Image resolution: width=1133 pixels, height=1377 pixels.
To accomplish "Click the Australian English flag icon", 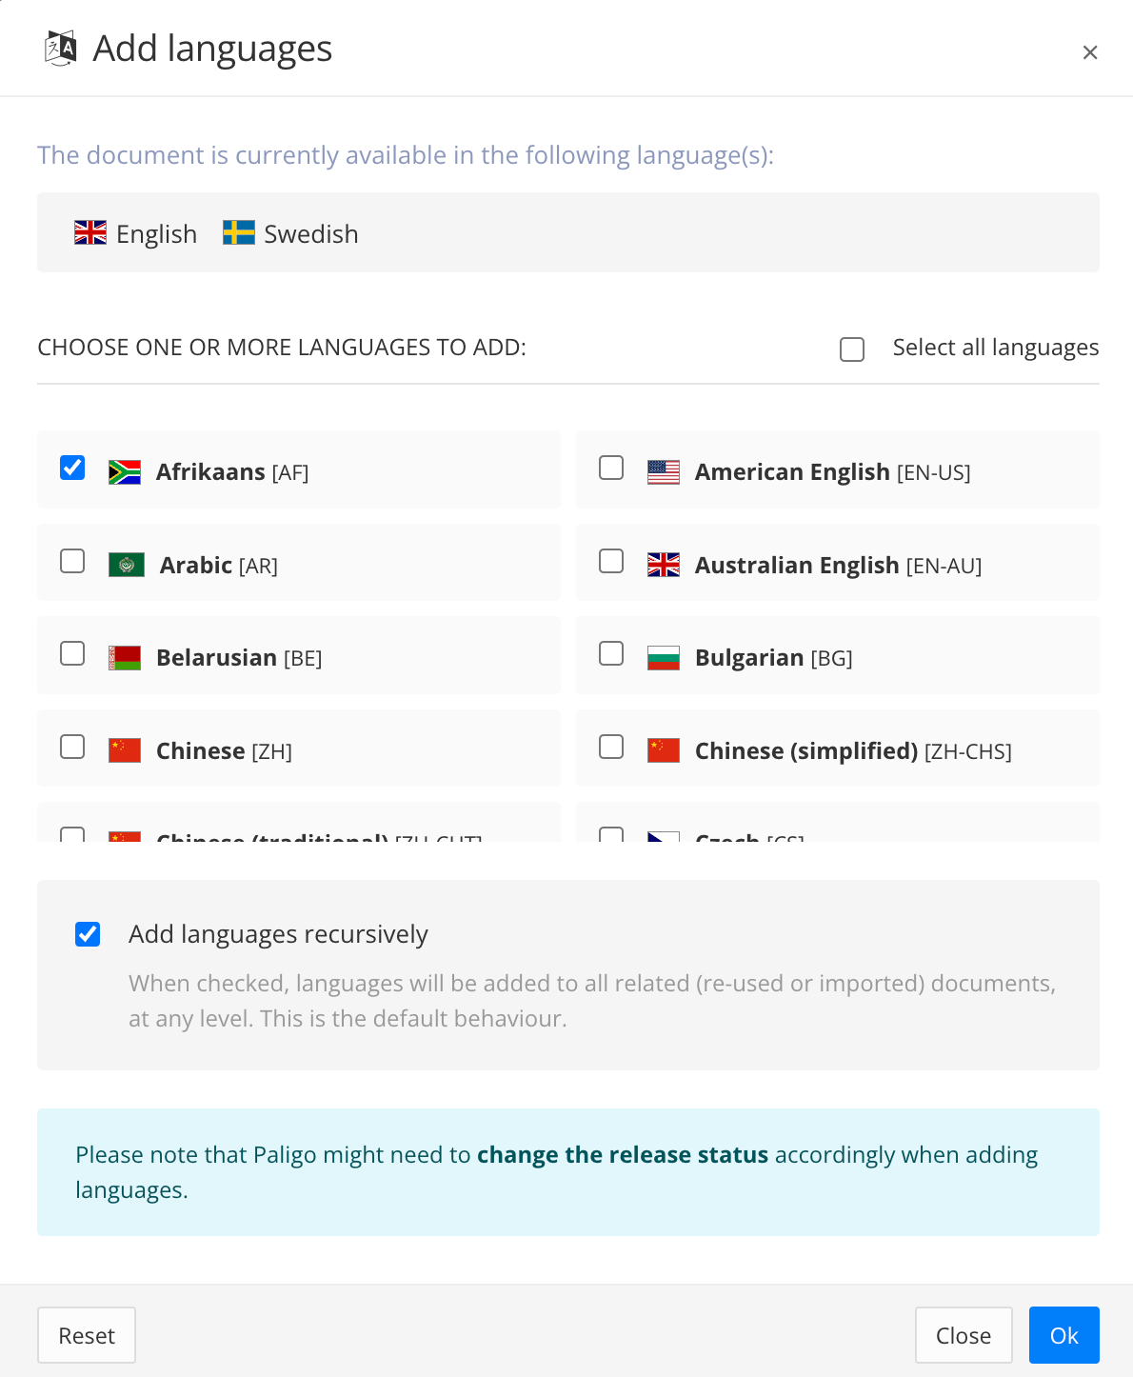I will [x=664, y=563].
